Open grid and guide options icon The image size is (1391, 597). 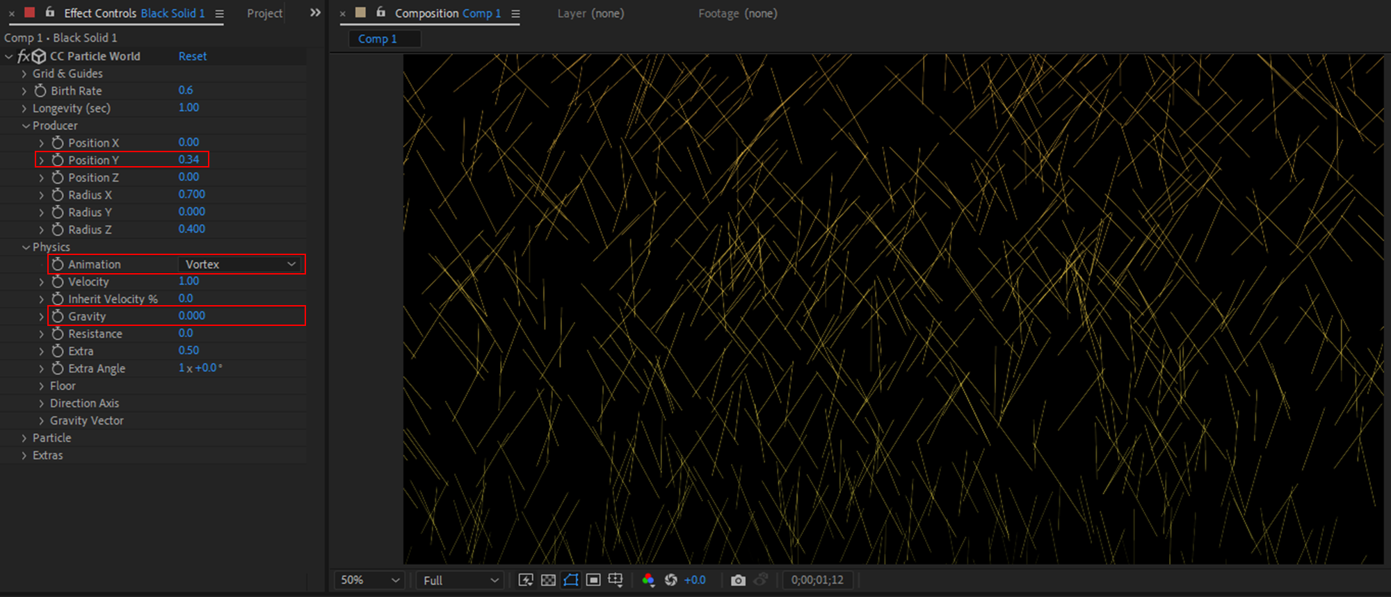616,580
